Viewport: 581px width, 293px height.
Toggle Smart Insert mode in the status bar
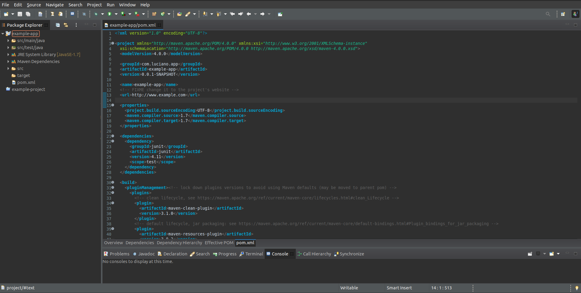tap(399, 288)
